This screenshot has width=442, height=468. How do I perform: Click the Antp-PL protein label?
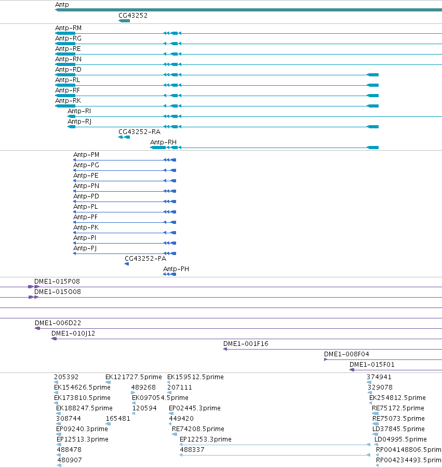[86, 207]
